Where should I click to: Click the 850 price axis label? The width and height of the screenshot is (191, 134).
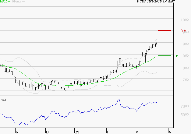[186, 56]
